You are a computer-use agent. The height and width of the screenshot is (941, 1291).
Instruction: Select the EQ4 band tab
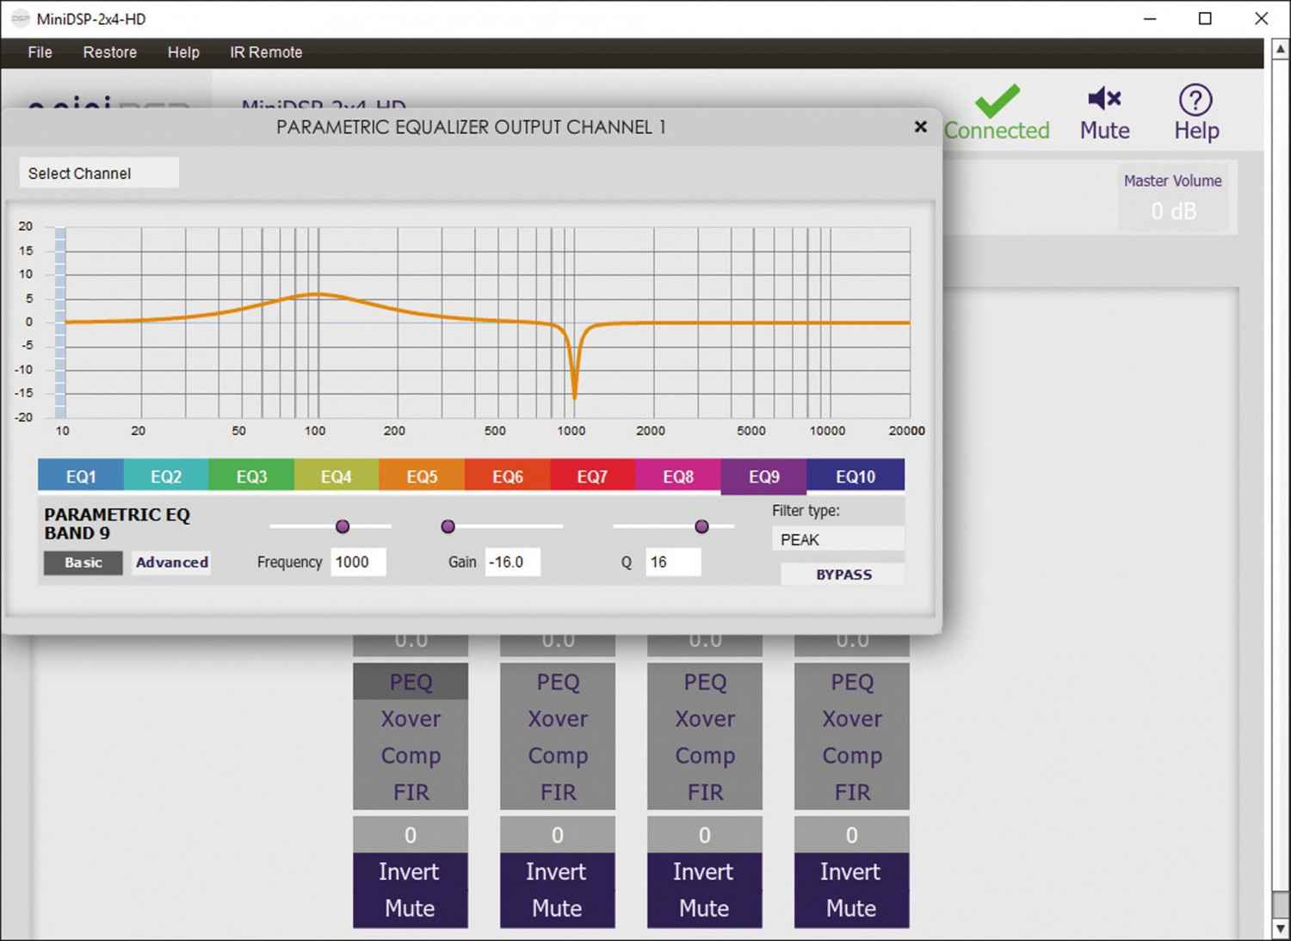[337, 476]
